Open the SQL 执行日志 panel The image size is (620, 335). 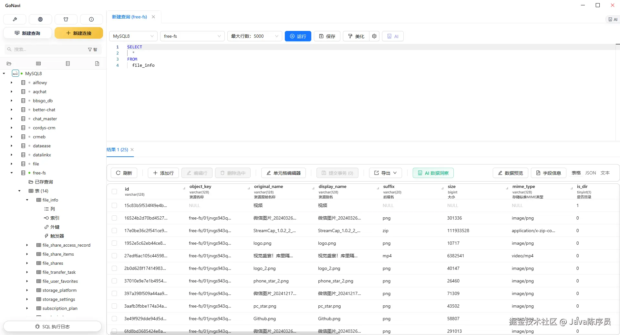(52, 326)
